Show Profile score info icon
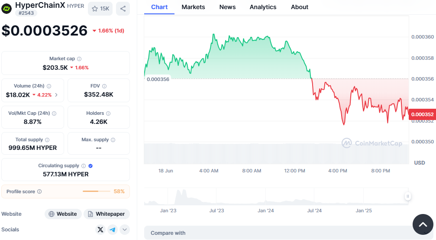The image size is (436, 240). [39, 191]
